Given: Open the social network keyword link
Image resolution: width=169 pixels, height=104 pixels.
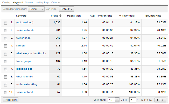Looking at the screenshot, I should (25, 92).
